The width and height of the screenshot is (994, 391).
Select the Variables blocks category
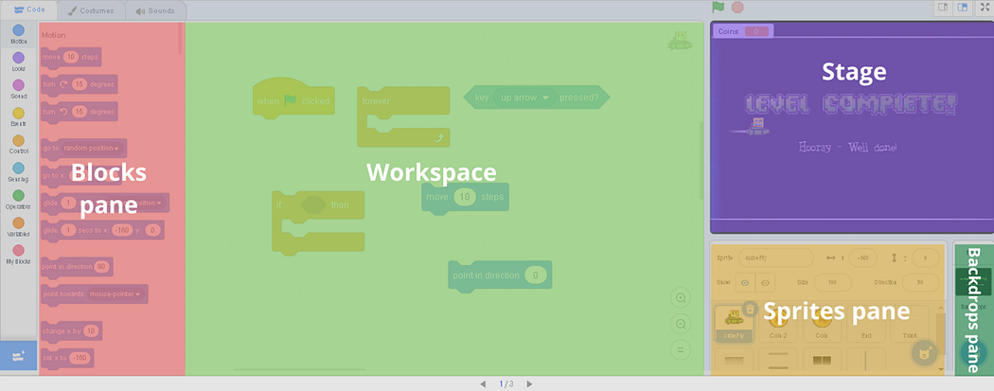tap(18, 227)
